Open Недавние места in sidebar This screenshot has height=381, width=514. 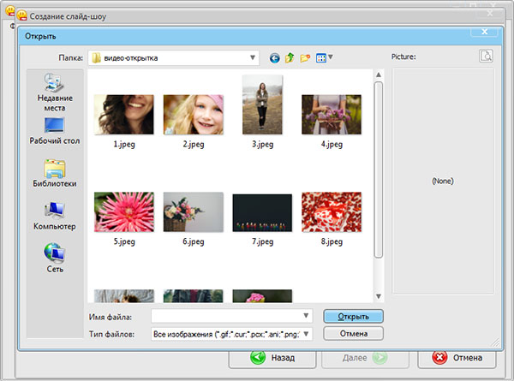[54, 92]
